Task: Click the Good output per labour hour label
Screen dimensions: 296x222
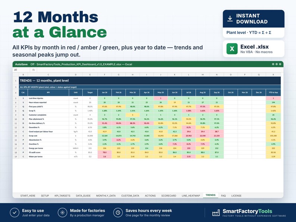Action: (41, 131)
